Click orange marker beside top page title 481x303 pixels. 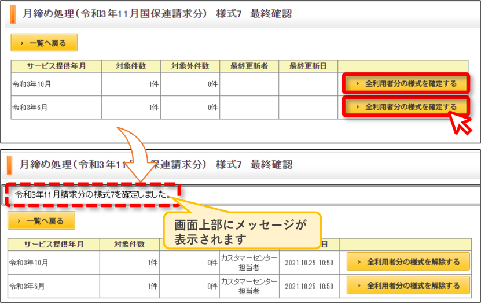[13, 14]
